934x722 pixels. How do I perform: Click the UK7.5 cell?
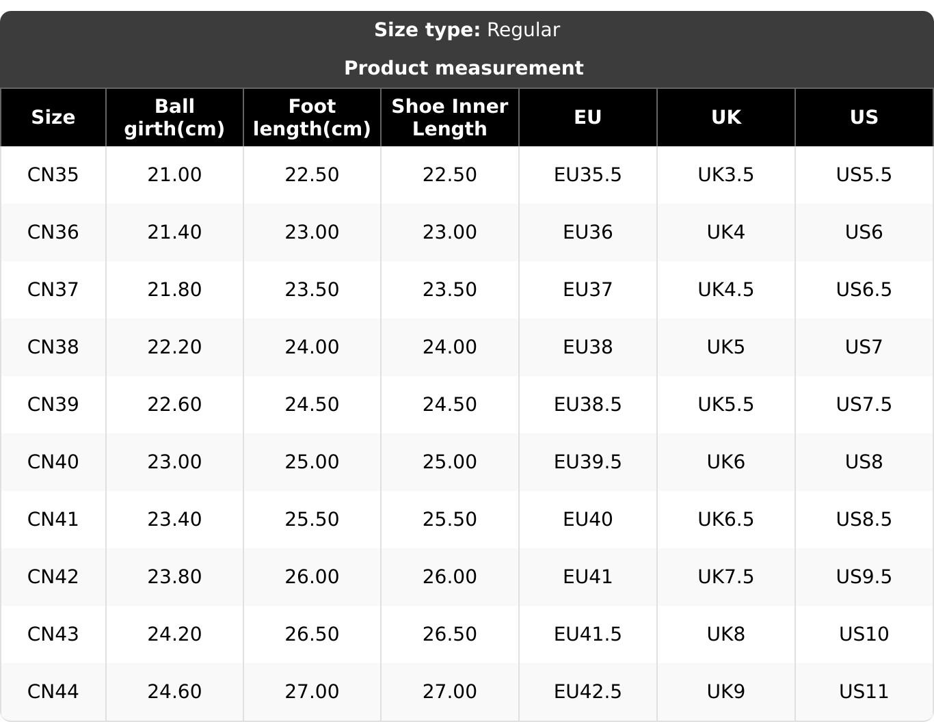(725, 577)
